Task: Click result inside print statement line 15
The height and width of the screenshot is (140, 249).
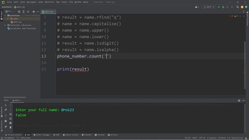Action: [79, 69]
